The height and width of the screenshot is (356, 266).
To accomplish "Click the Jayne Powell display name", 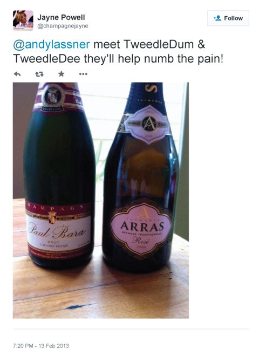I will 61,17.
